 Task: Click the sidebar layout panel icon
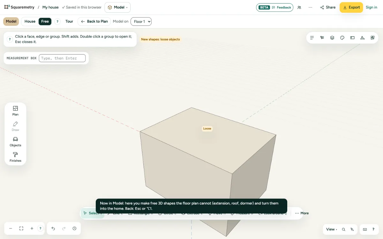(x=352, y=38)
